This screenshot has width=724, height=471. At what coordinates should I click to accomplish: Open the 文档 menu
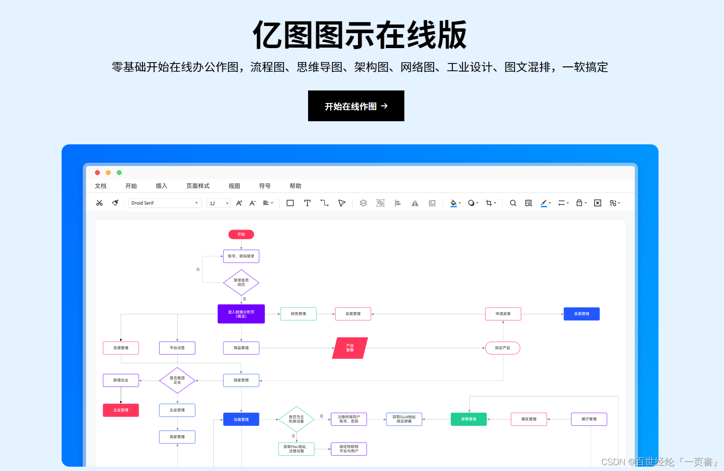(x=101, y=186)
